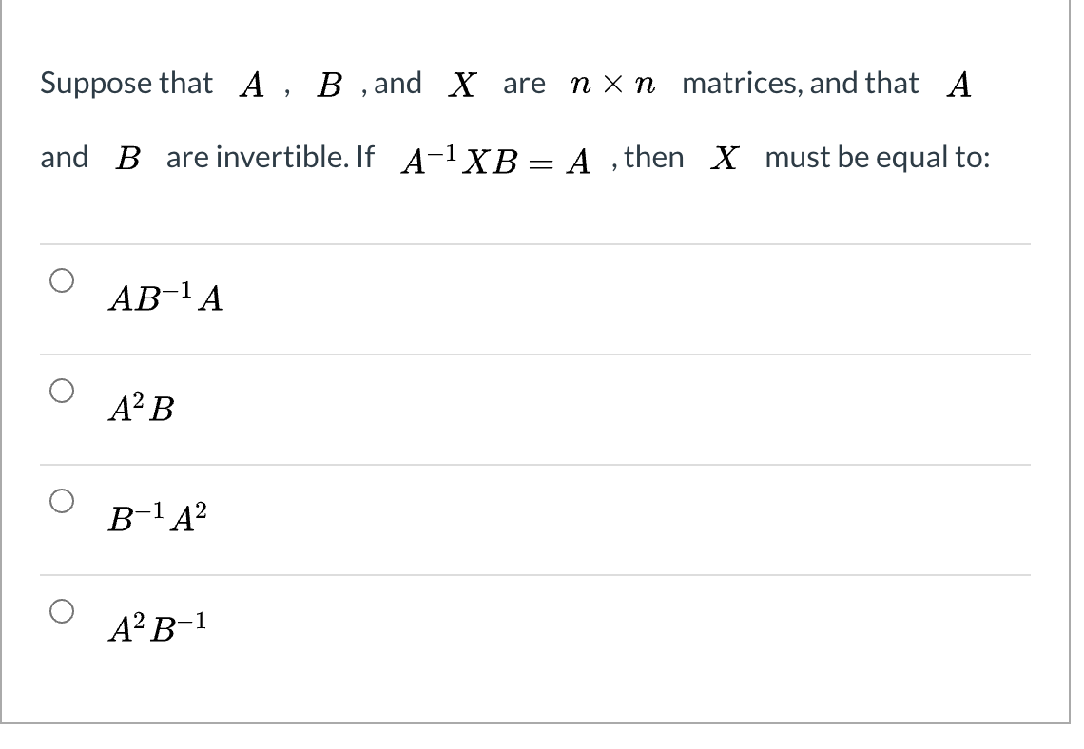The width and height of the screenshot is (1084, 749).
Task: Click the matrix symbol A in the question
Action: 250,84
